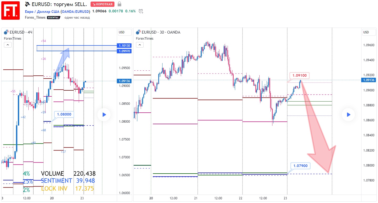Screen dimensions: 378x203
Task: Click the red 'КОРОТКАЯ' short badge
Action: click(x=102, y=4)
